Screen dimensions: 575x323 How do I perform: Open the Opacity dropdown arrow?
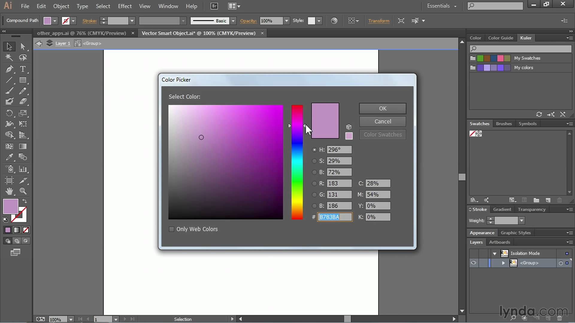287,21
